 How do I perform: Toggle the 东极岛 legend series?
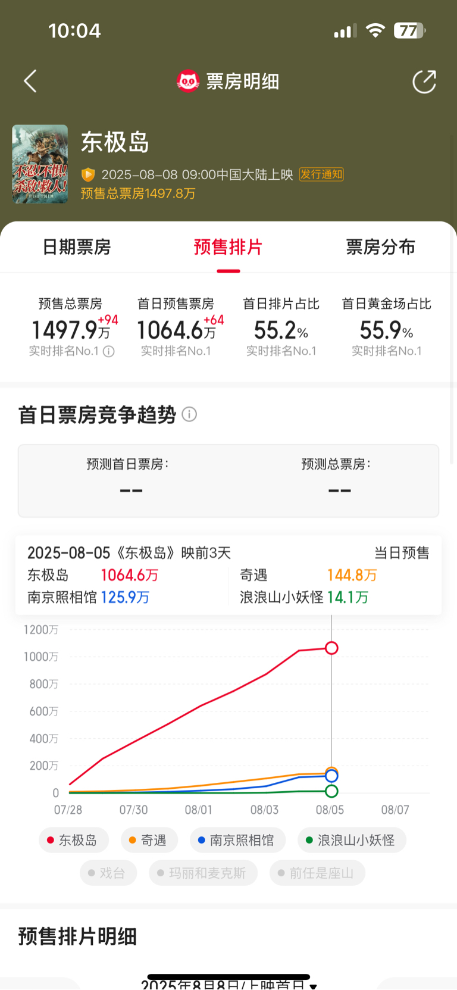[74, 840]
